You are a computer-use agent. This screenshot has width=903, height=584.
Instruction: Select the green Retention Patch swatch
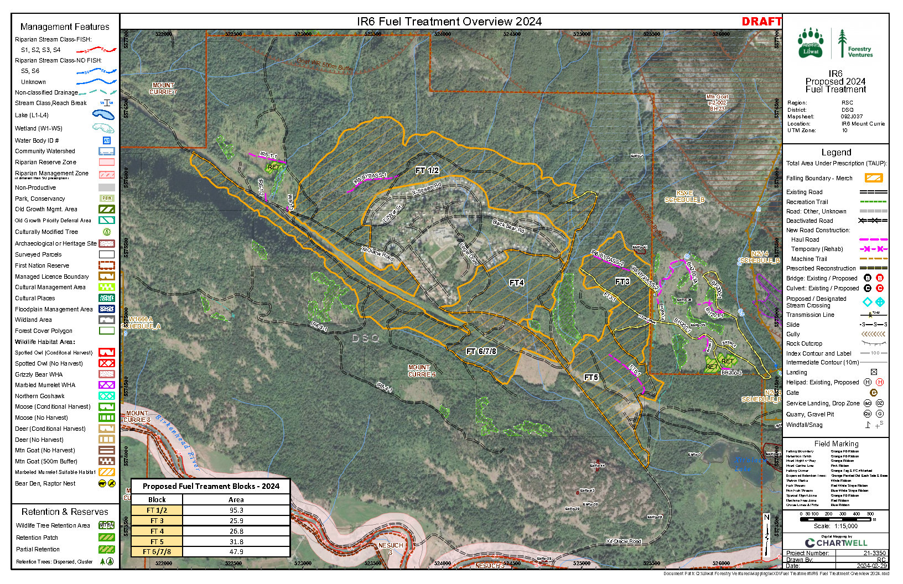(106, 538)
